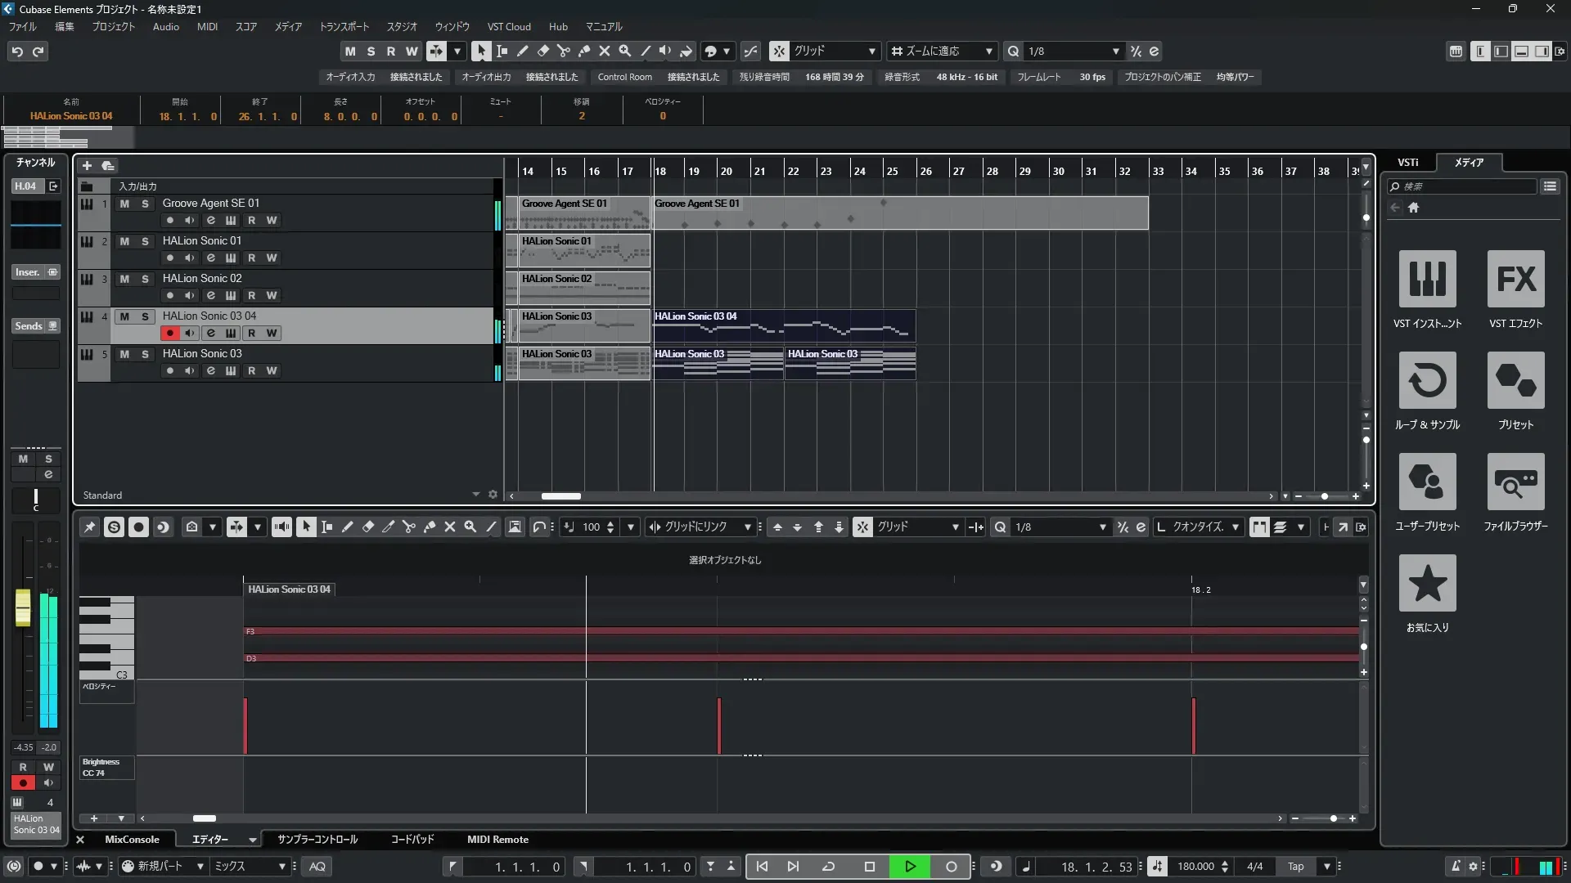Select the Scissors split tool in main toolbar
Image resolution: width=1571 pixels, height=883 pixels.
[x=564, y=52]
